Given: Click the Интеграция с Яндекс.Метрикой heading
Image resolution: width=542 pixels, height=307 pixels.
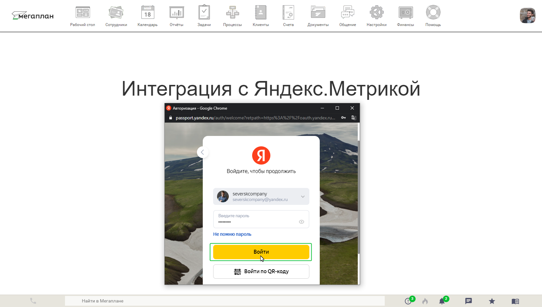Looking at the screenshot, I should tap(271, 89).
